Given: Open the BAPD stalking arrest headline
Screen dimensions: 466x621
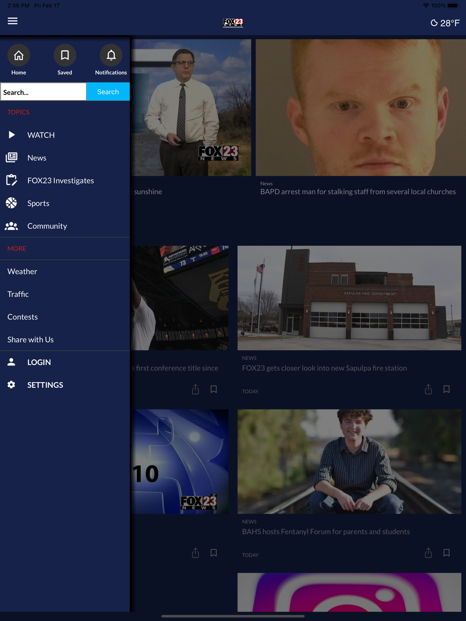Looking at the screenshot, I should point(358,192).
